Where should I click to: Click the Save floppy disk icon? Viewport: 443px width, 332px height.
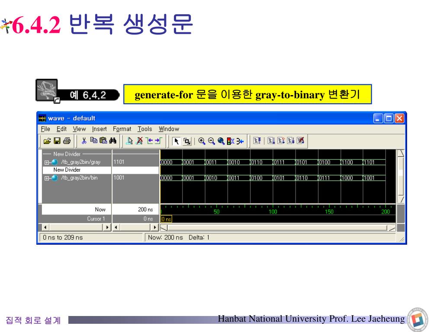click(57, 141)
